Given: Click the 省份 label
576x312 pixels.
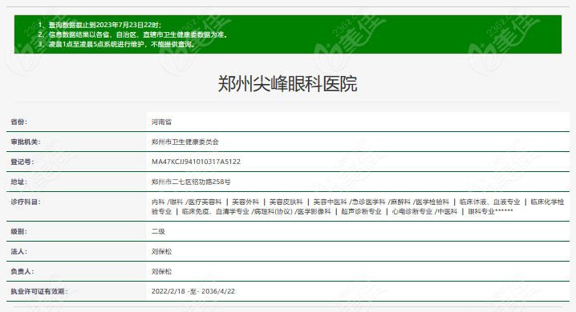Looking at the screenshot, I should coord(18,122).
